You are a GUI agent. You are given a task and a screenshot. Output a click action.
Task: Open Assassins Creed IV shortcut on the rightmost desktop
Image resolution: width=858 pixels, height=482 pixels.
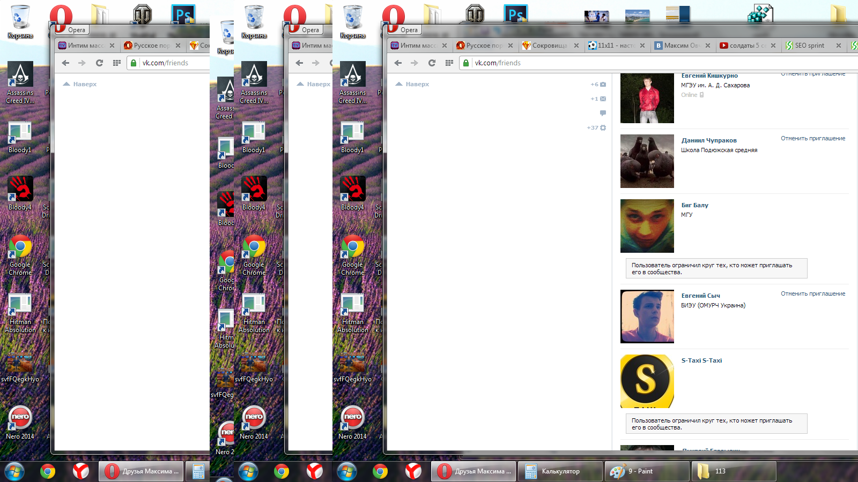click(353, 82)
